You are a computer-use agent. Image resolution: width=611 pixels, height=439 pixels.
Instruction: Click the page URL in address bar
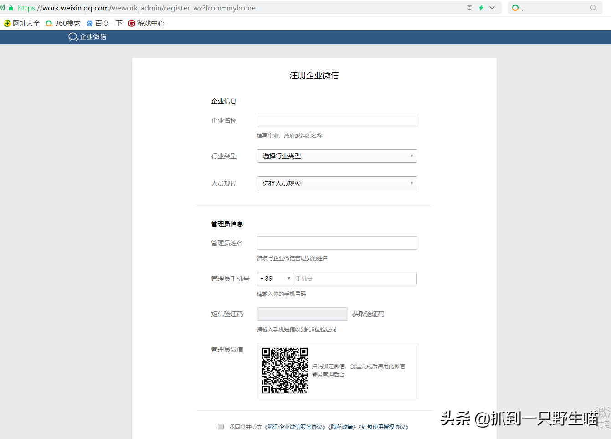click(x=137, y=8)
